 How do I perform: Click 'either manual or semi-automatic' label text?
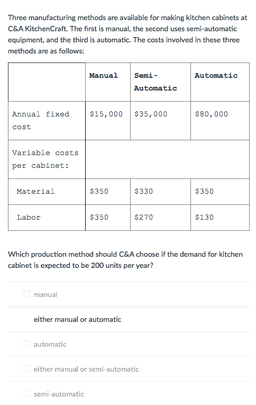click(x=86, y=370)
